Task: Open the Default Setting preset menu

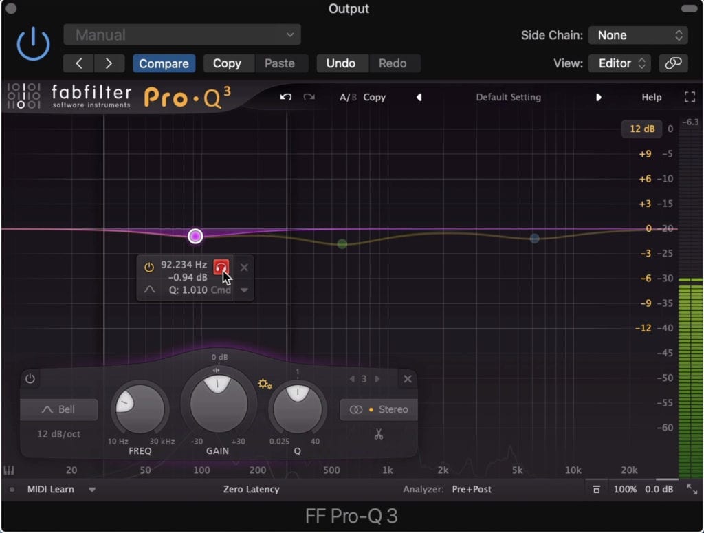Action: point(508,97)
